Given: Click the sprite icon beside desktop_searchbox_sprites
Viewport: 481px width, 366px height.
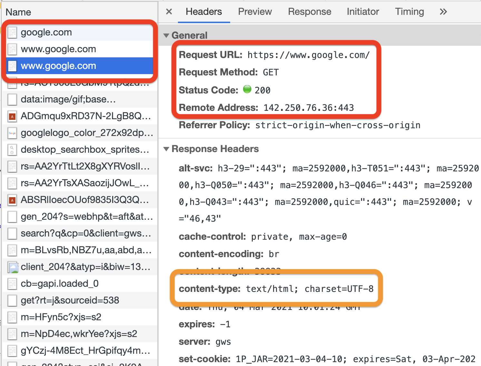Looking at the screenshot, I should [x=12, y=150].
